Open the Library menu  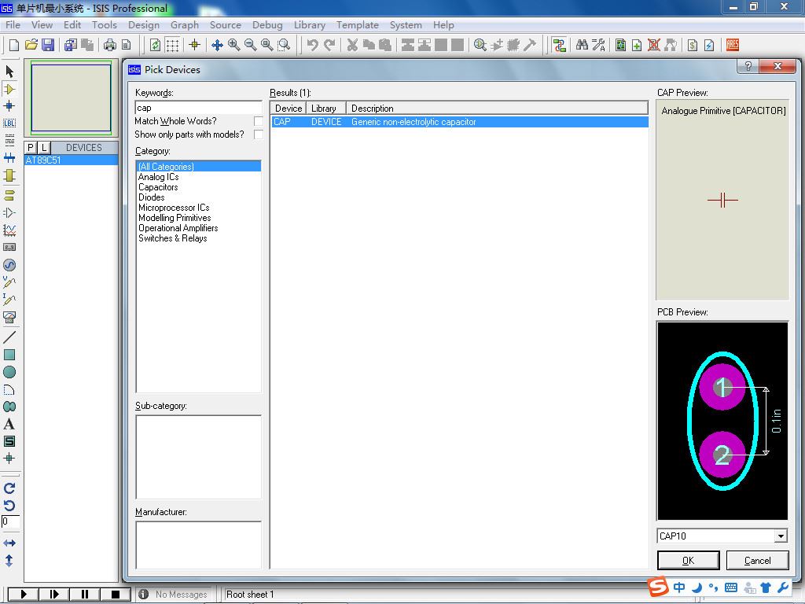(x=310, y=24)
